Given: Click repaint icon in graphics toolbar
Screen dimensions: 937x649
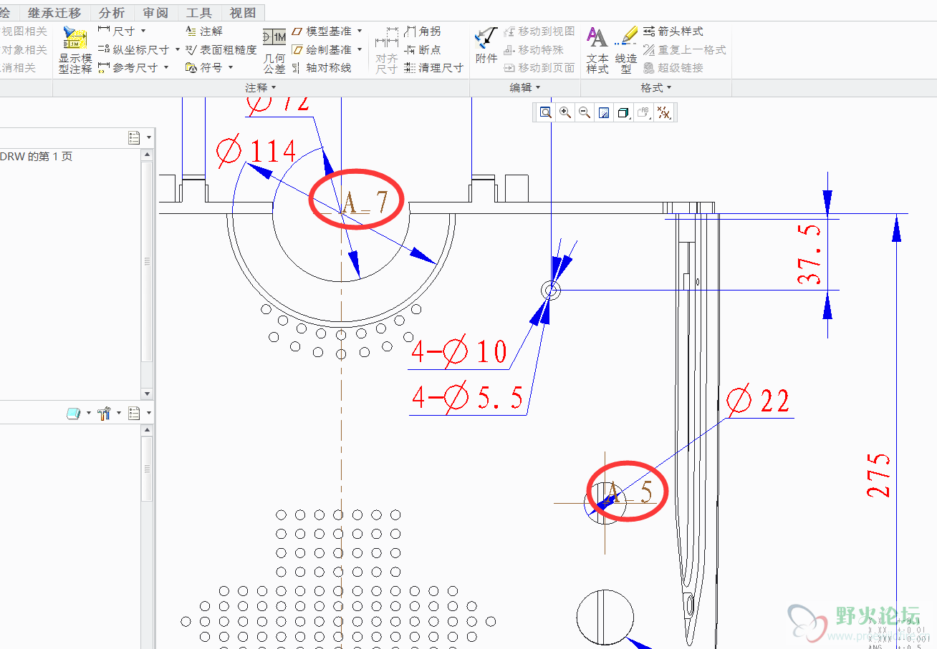Looking at the screenshot, I should 604,112.
